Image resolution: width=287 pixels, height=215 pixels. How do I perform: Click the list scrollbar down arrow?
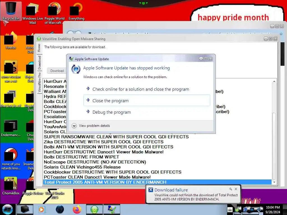(274, 182)
